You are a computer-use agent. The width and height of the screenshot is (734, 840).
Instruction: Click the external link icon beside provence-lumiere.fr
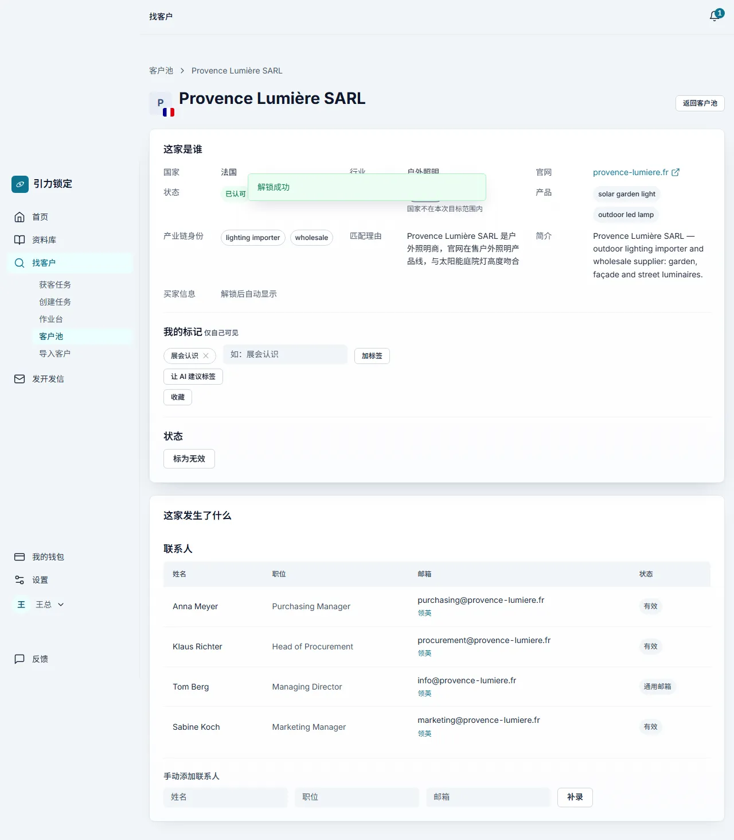pyautogui.click(x=676, y=172)
